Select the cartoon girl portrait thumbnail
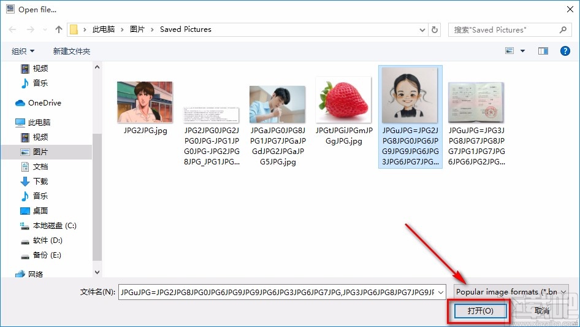 (x=410, y=95)
